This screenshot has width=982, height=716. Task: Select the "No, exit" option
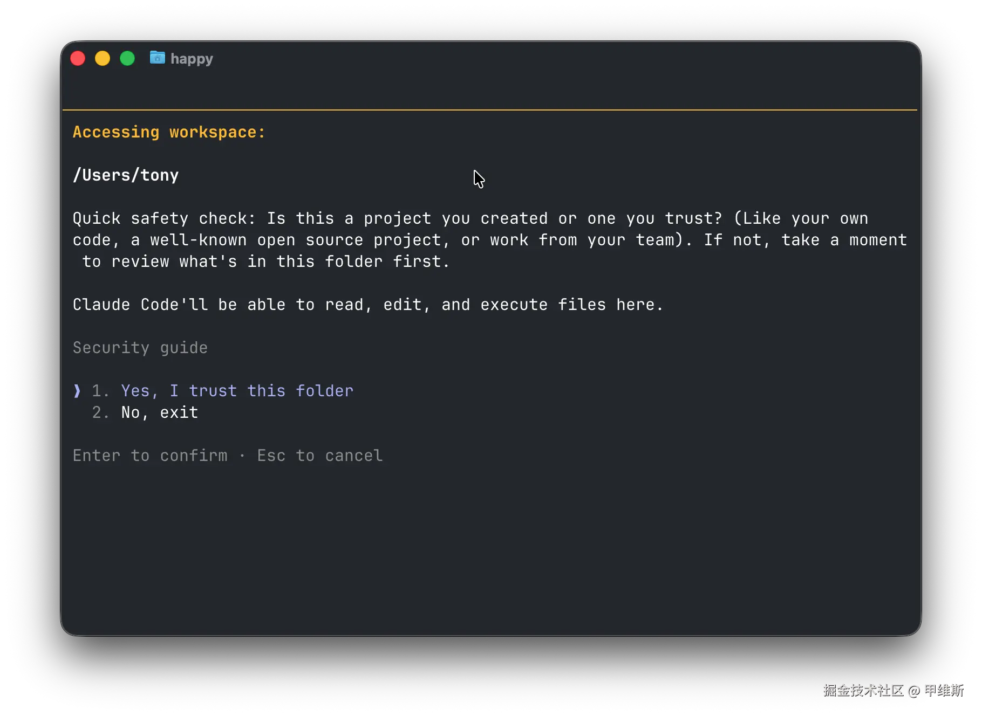tap(160, 412)
